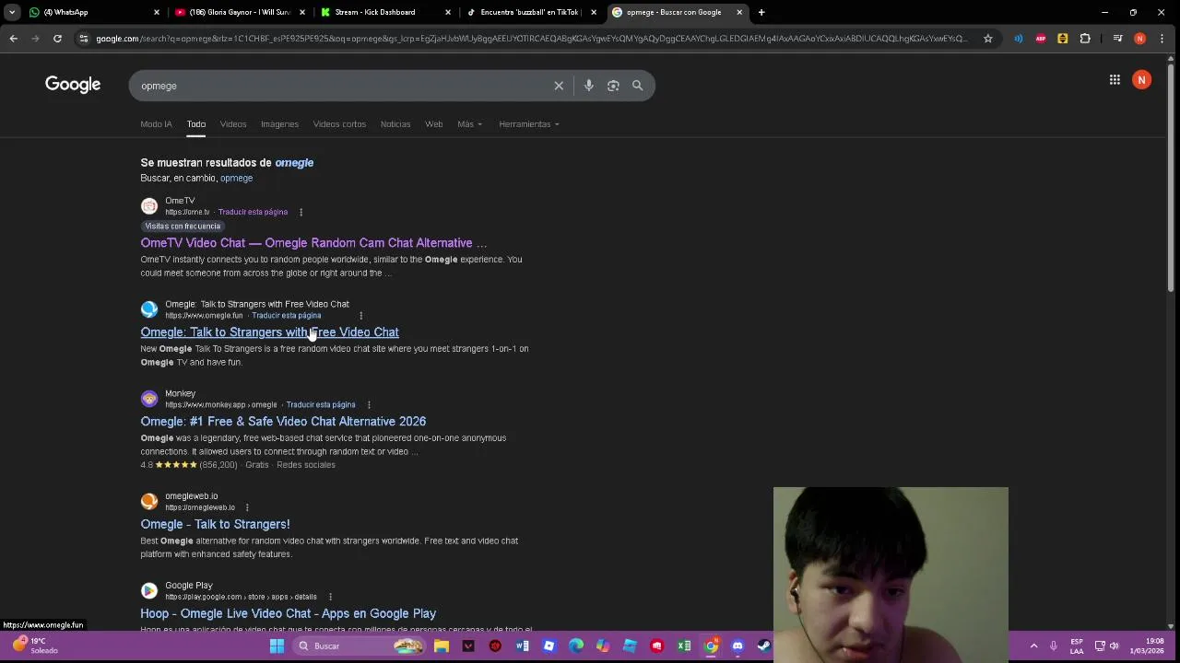This screenshot has height=663, width=1180.
Task: Search by image with Google Lens
Action: point(613,86)
